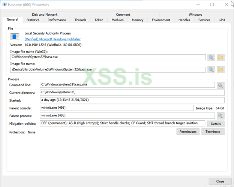This screenshot has height=187, width=234.
Task: Open the Modules tab
Action: (118, 20)
